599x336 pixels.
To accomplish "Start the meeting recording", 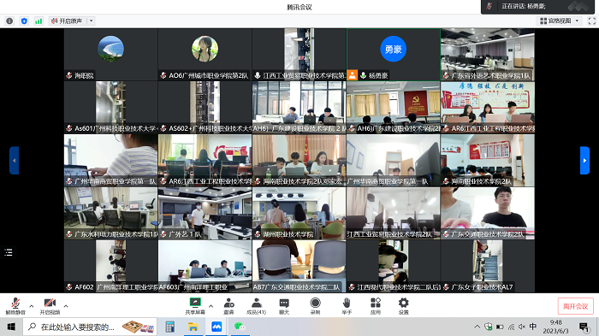I will pos(315,306).
